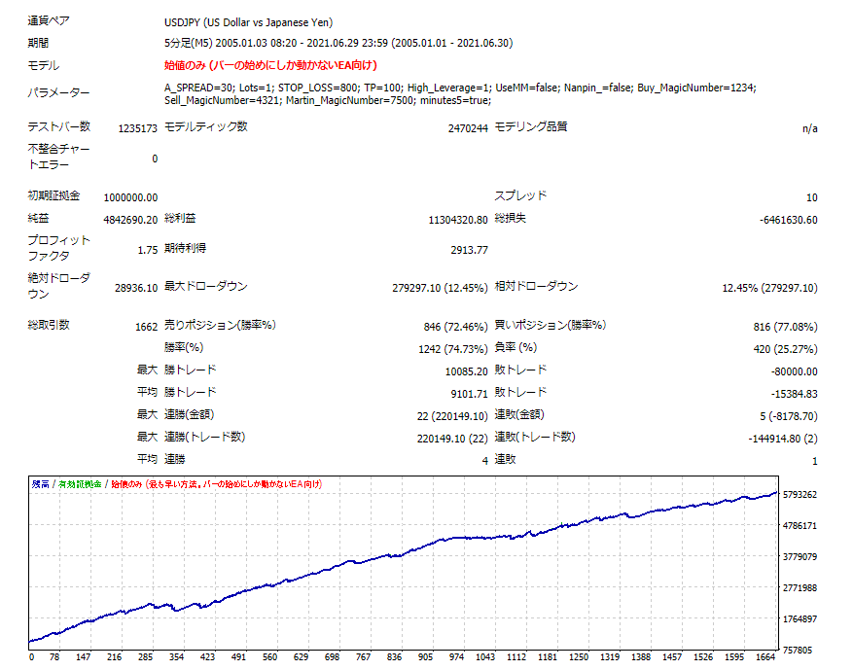This screenshot has height=670, width=853.
Task: Select the consecutive wins 22 (220149.10)
Action: point(452,416)
